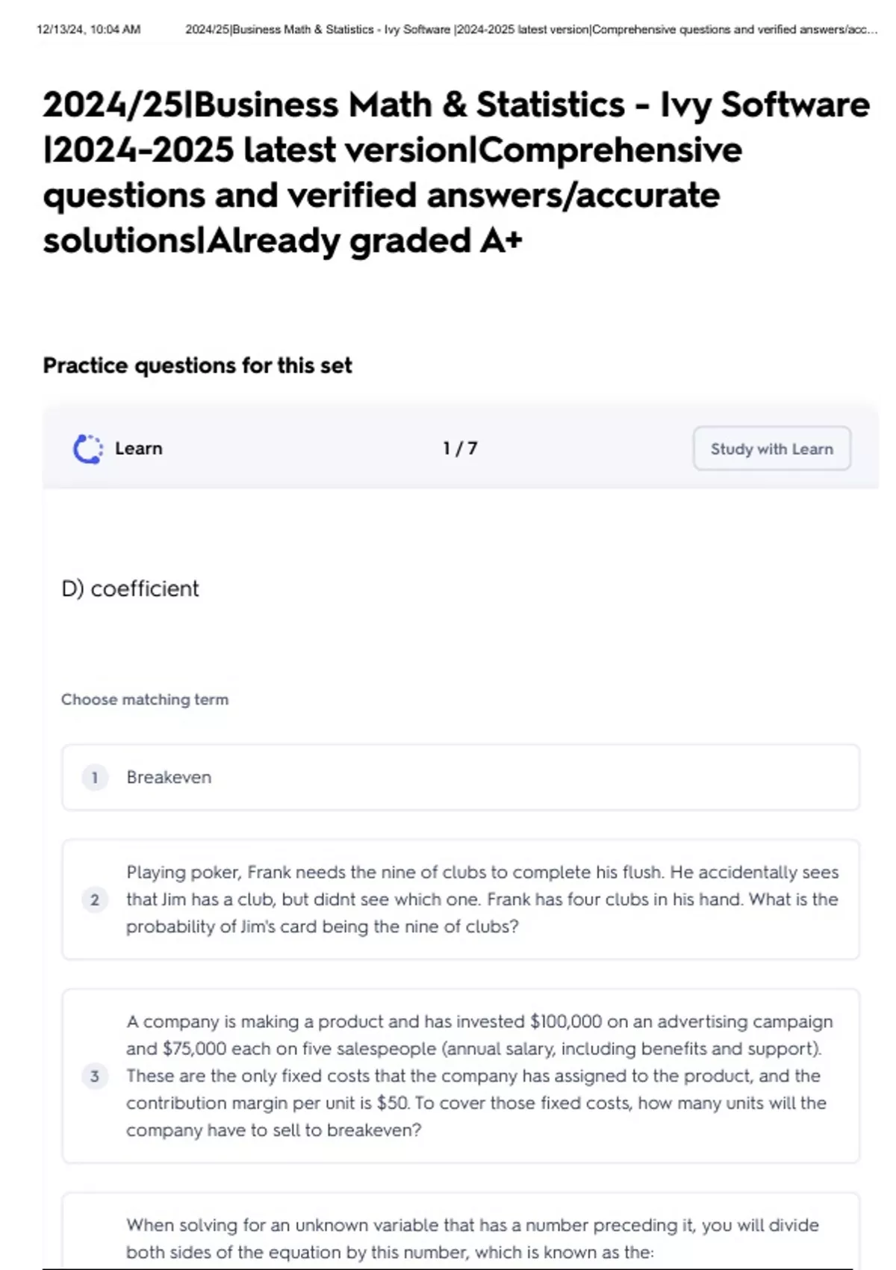Screen dimensions: 896x1270
Task: Click the $100,000 advertising campaign text
Action: coord(681,1022)
